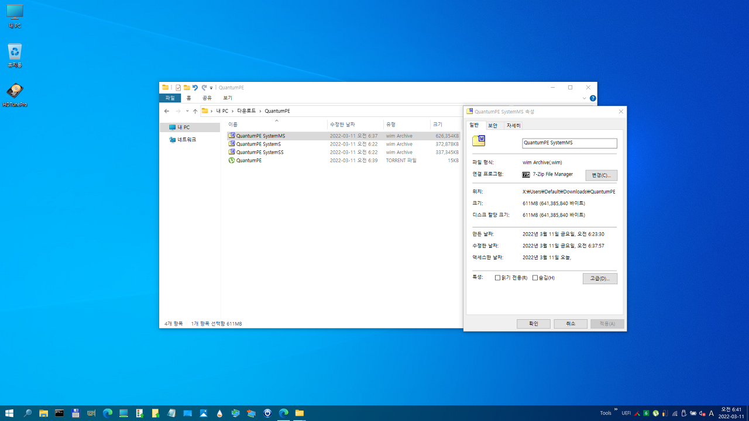Sort by the 유형 column header
The width and height of the screenshot is (749, 421).
pyautogui.click(x=407, y=124)
